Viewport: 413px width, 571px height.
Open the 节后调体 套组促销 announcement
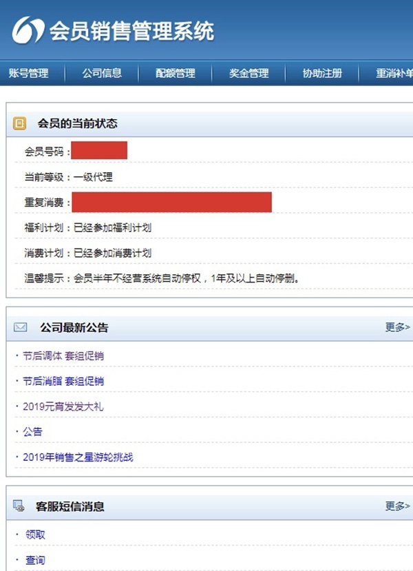(x=63, y=356)
